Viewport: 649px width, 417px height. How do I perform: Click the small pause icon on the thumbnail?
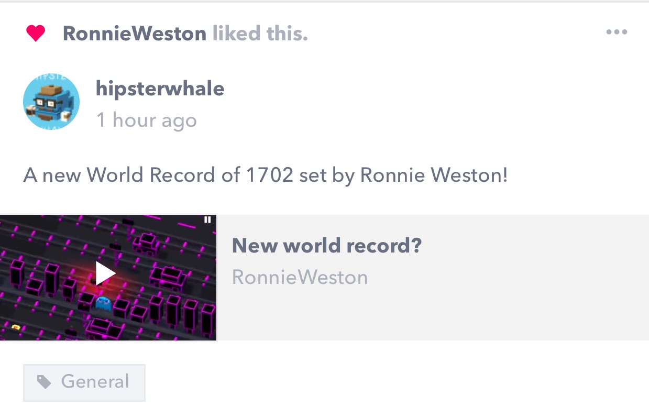207,220
